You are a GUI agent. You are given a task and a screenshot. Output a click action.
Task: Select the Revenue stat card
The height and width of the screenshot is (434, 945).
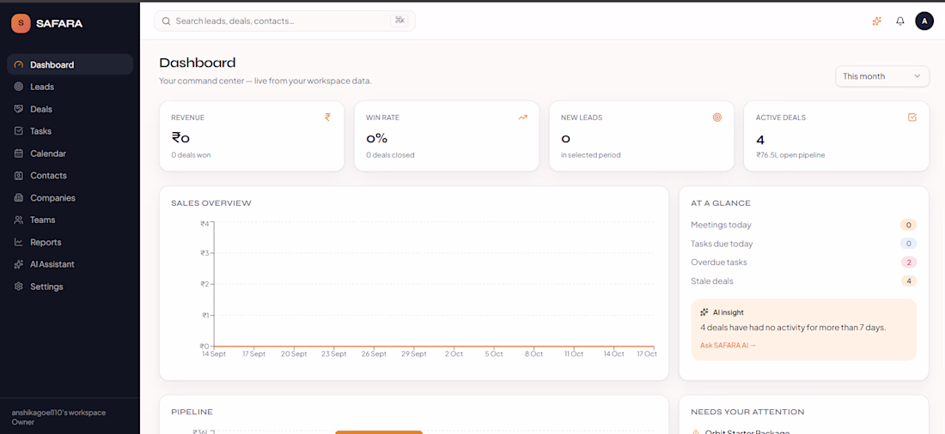tap(252, 136)
